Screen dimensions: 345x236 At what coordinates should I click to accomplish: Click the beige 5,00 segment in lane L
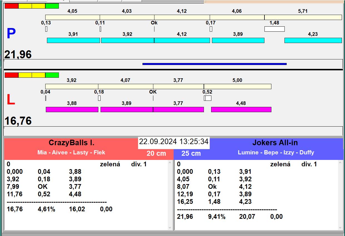[237, 86]
